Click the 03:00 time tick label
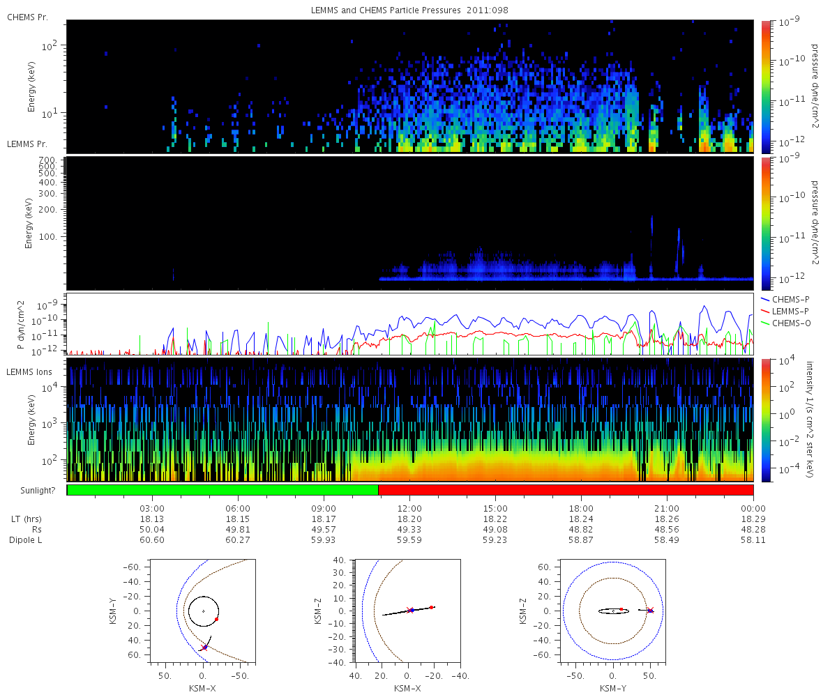 tap(152, 509)
